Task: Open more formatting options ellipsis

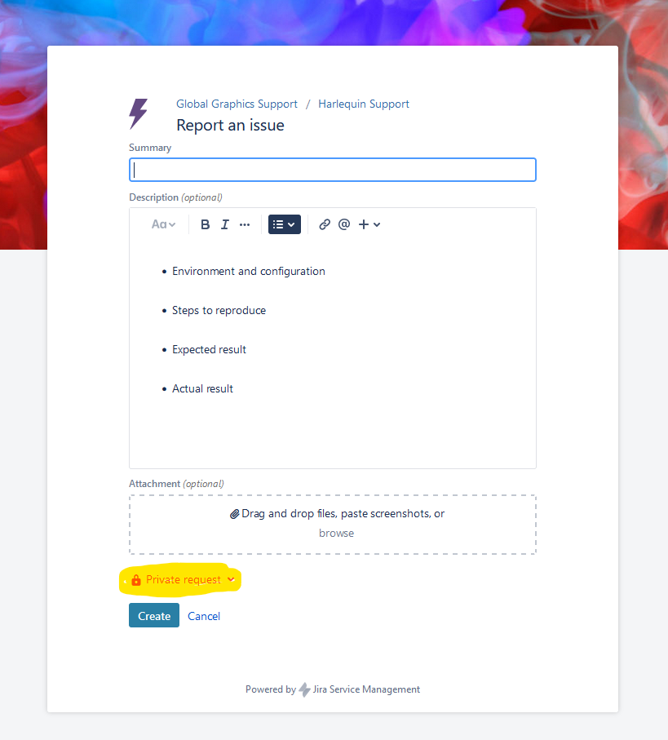Action: (x=245, y=224)
